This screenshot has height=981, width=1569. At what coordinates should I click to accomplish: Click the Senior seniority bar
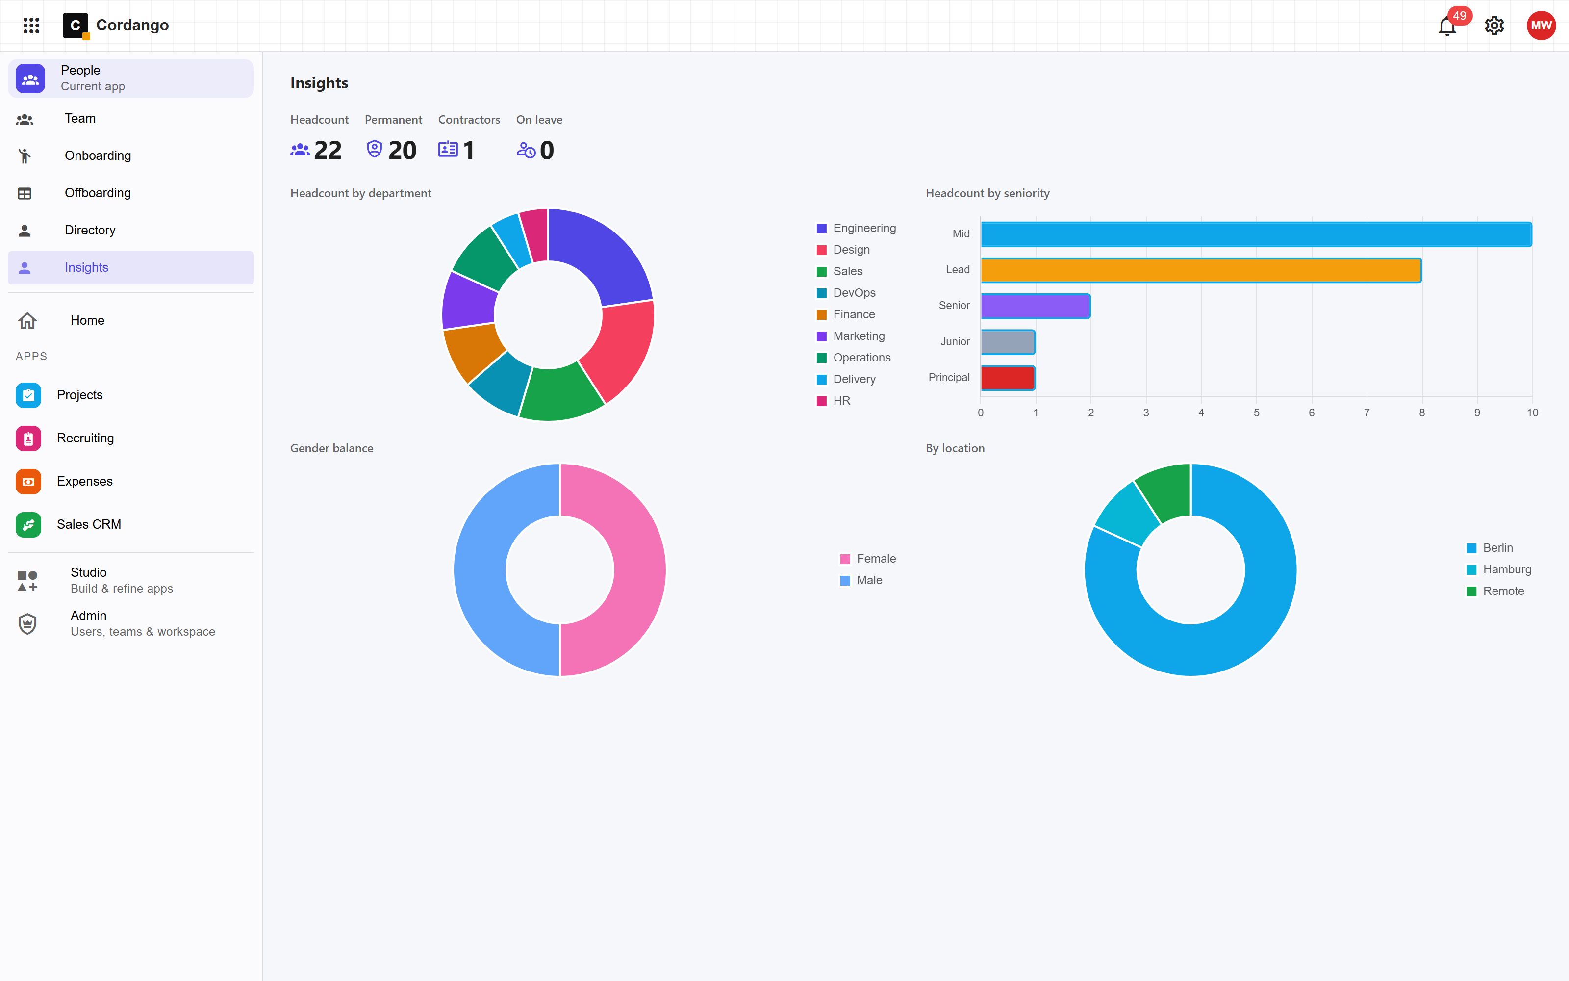coord(1036,306)
